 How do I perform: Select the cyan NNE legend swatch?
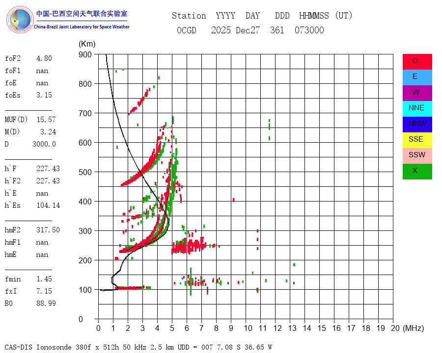click(417, 109)
